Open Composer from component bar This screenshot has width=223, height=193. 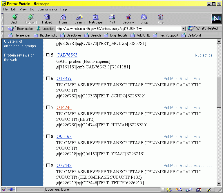click(x=209, y=190)
